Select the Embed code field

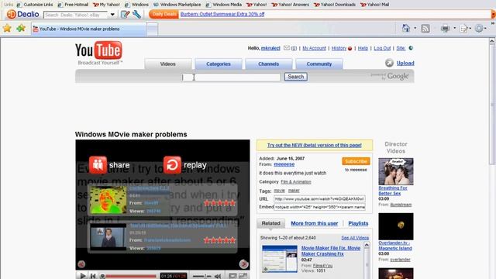319,207
